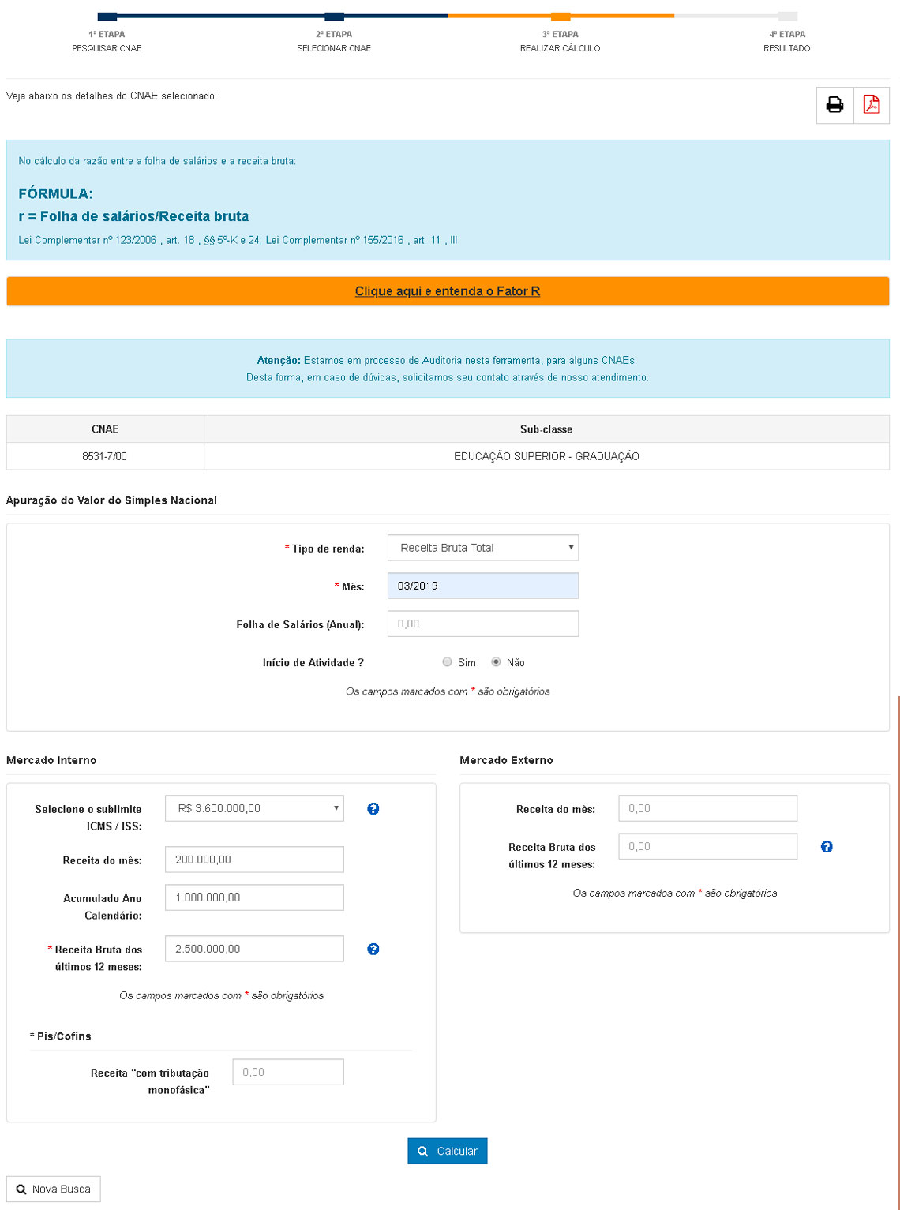This screenshot has width=900, height=1210.
Task: Click CNAE code cell 8531-7/00
Action: click(105, 456)
